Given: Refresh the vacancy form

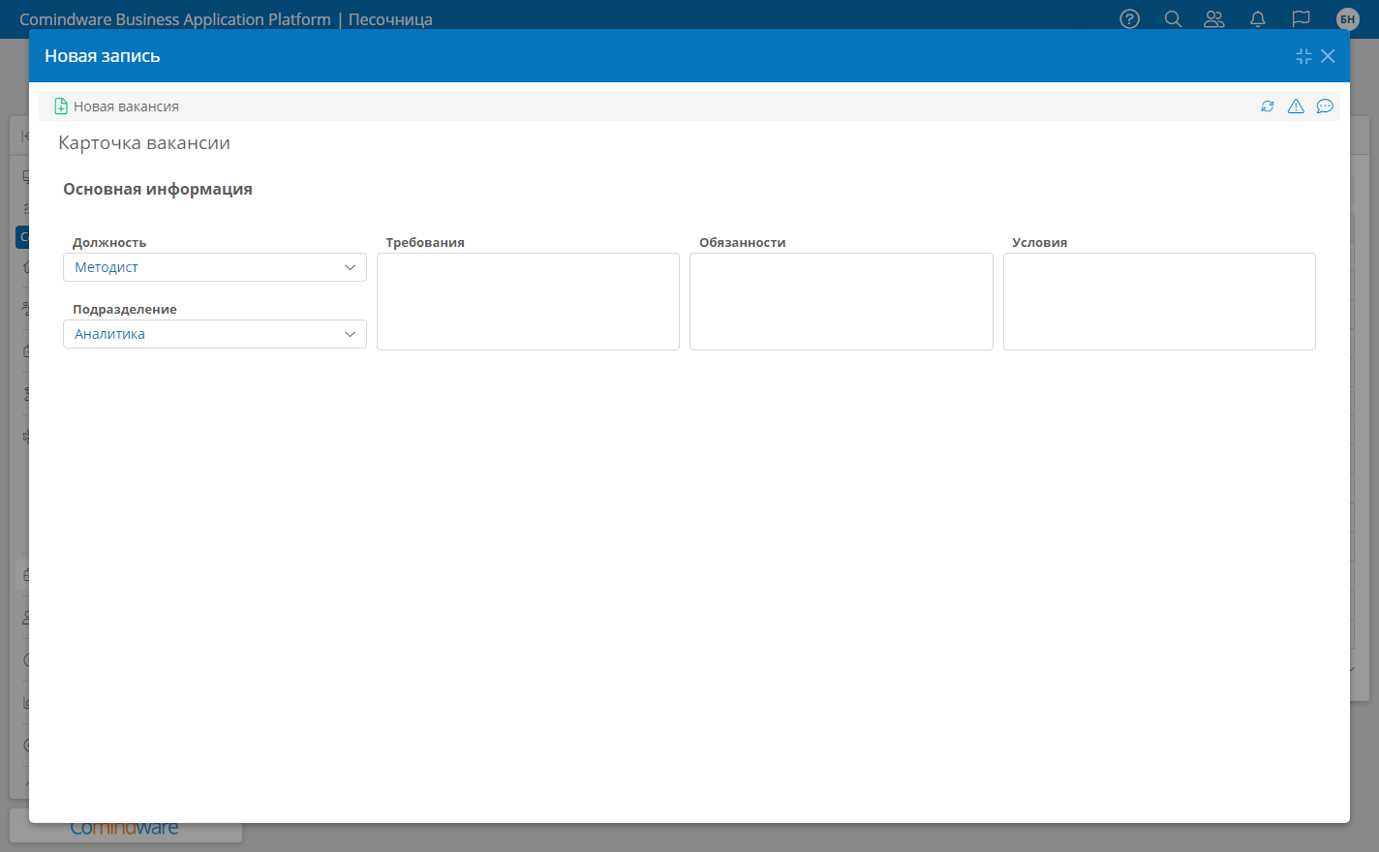Looking at the screenshot, I should (x=1268, y=106).
